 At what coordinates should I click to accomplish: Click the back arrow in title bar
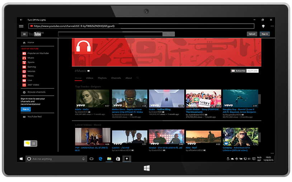(21, 20)
